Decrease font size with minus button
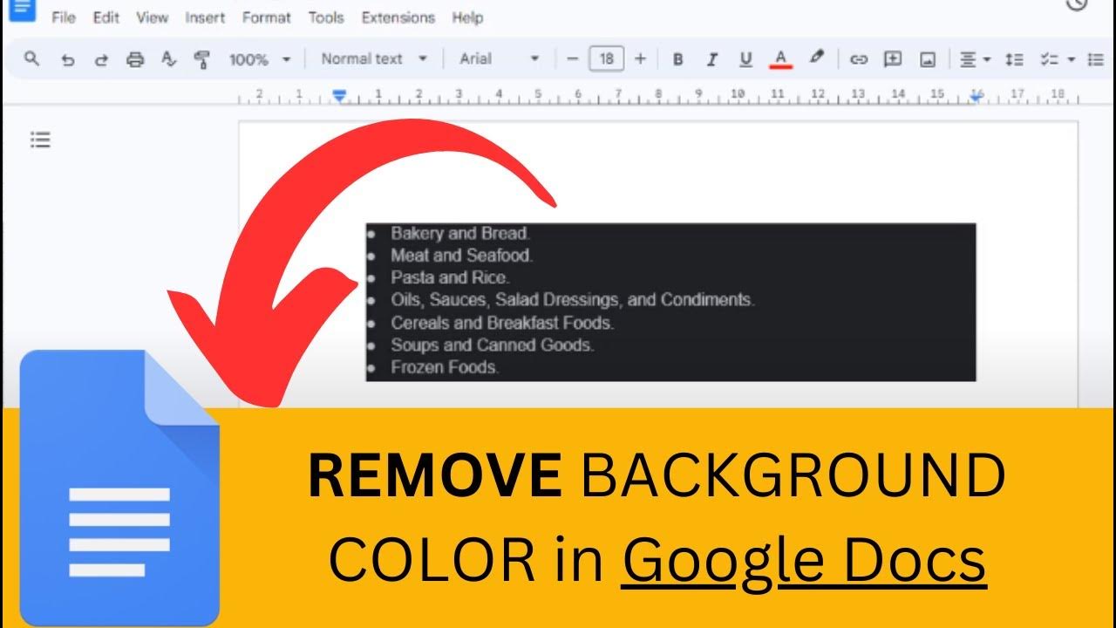 point(573,59)
